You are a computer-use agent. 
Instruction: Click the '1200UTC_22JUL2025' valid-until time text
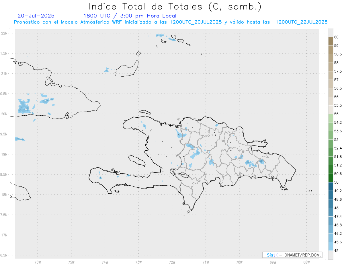pos(302,22)
